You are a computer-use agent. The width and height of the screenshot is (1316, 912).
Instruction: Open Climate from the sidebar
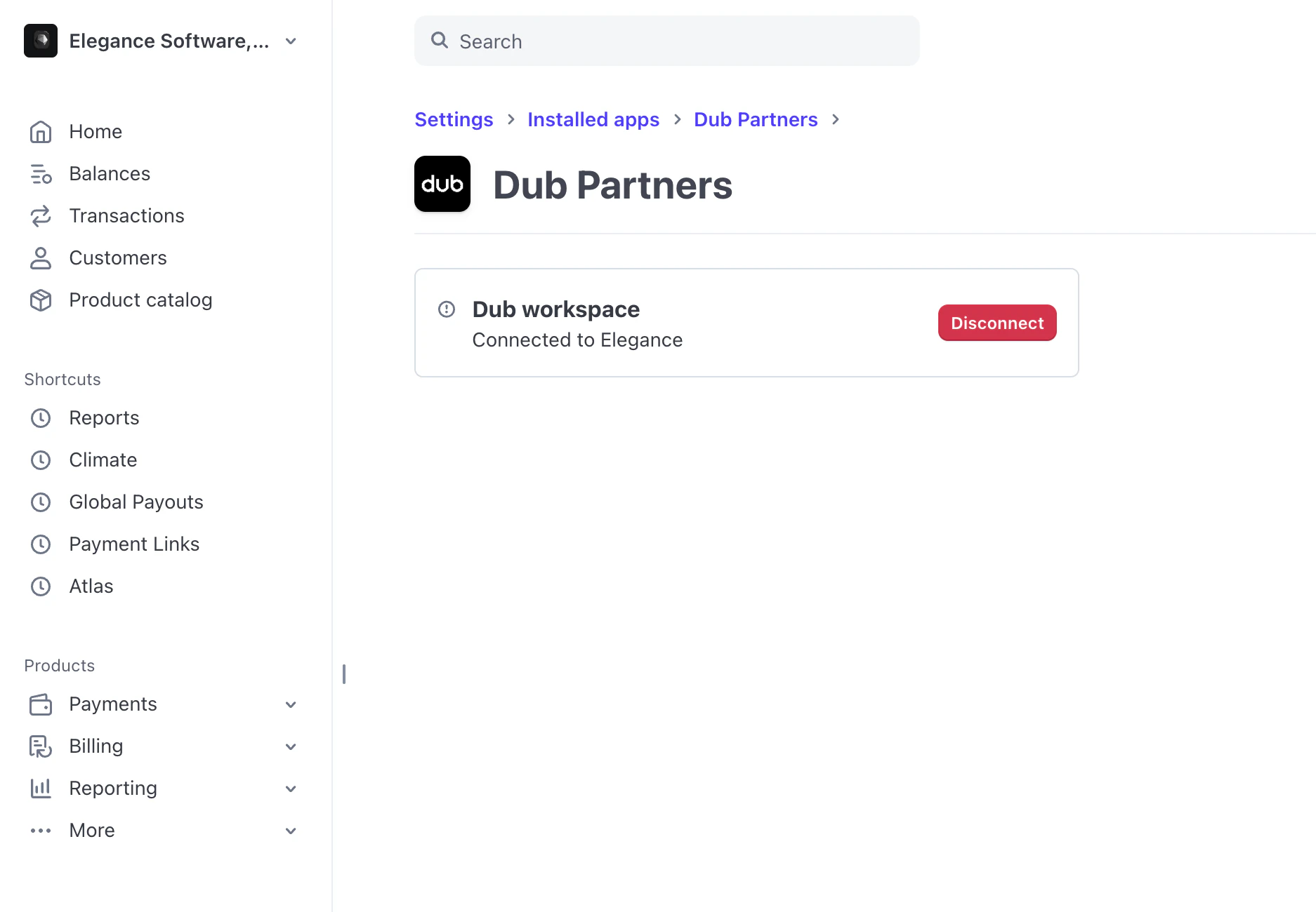[103, 460]
